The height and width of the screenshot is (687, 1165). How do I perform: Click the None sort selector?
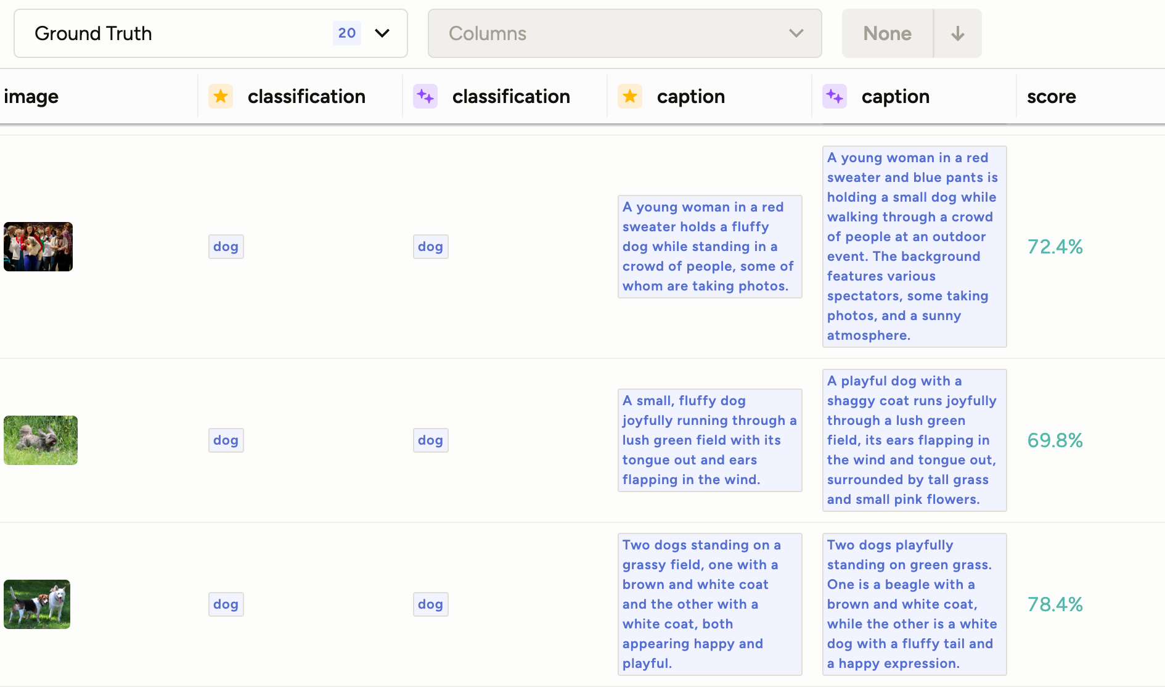[887, 33]
